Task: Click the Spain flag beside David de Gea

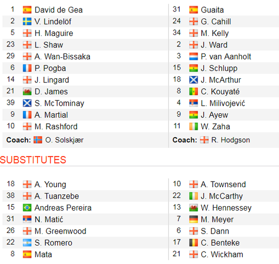Action: [x=27, y=10]
